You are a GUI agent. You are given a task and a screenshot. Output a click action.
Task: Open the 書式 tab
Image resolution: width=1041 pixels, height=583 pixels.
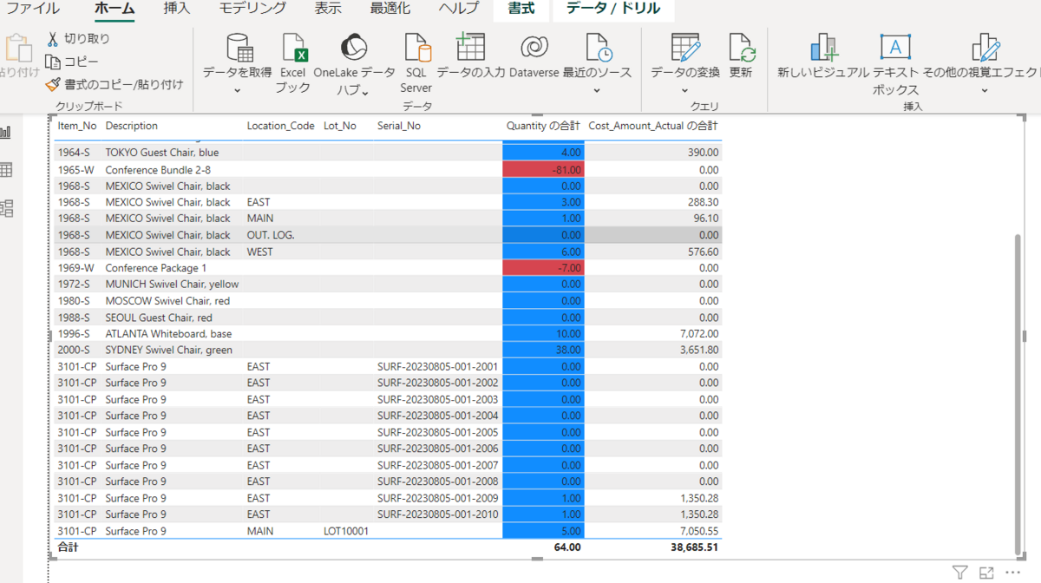tap(520, 10)
